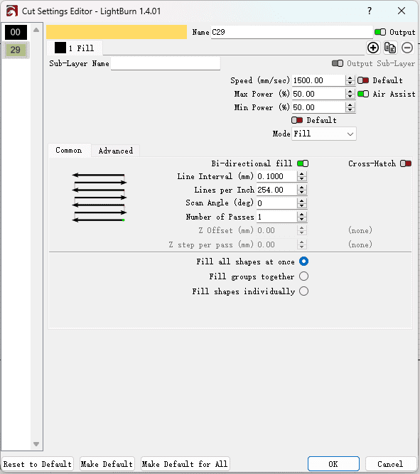Click the help question mark button
The image size is (420, 474).
point(370,11)
